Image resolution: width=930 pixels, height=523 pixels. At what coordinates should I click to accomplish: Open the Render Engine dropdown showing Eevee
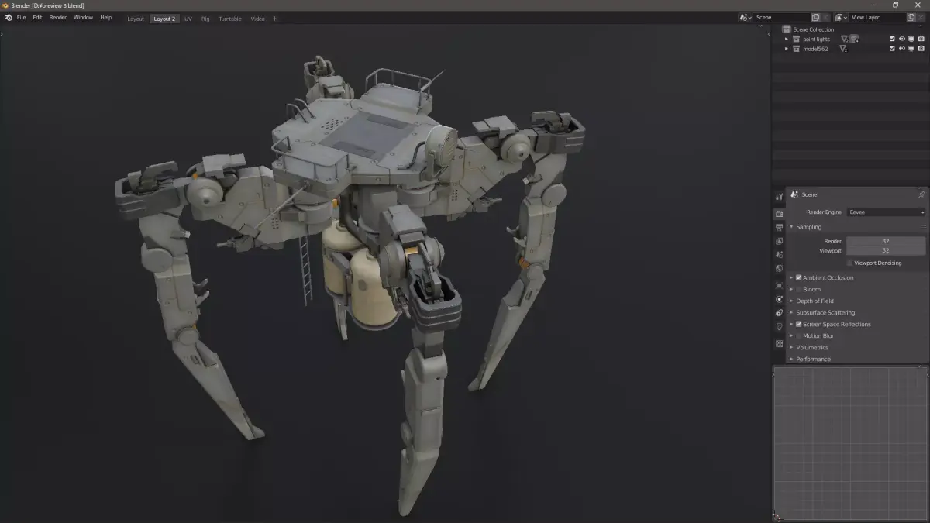pos(886,212)
